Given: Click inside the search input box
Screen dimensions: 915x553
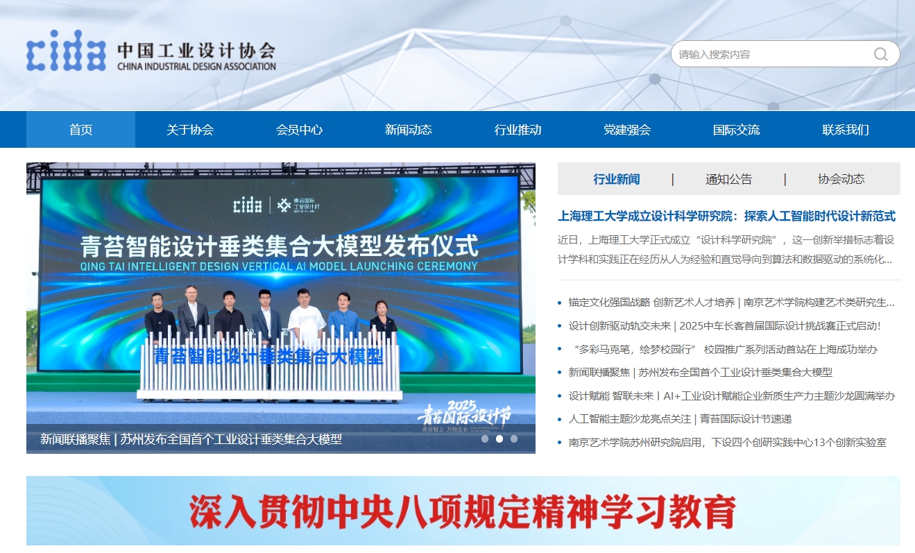Looking at the screenshot, I should pos(763,53).
